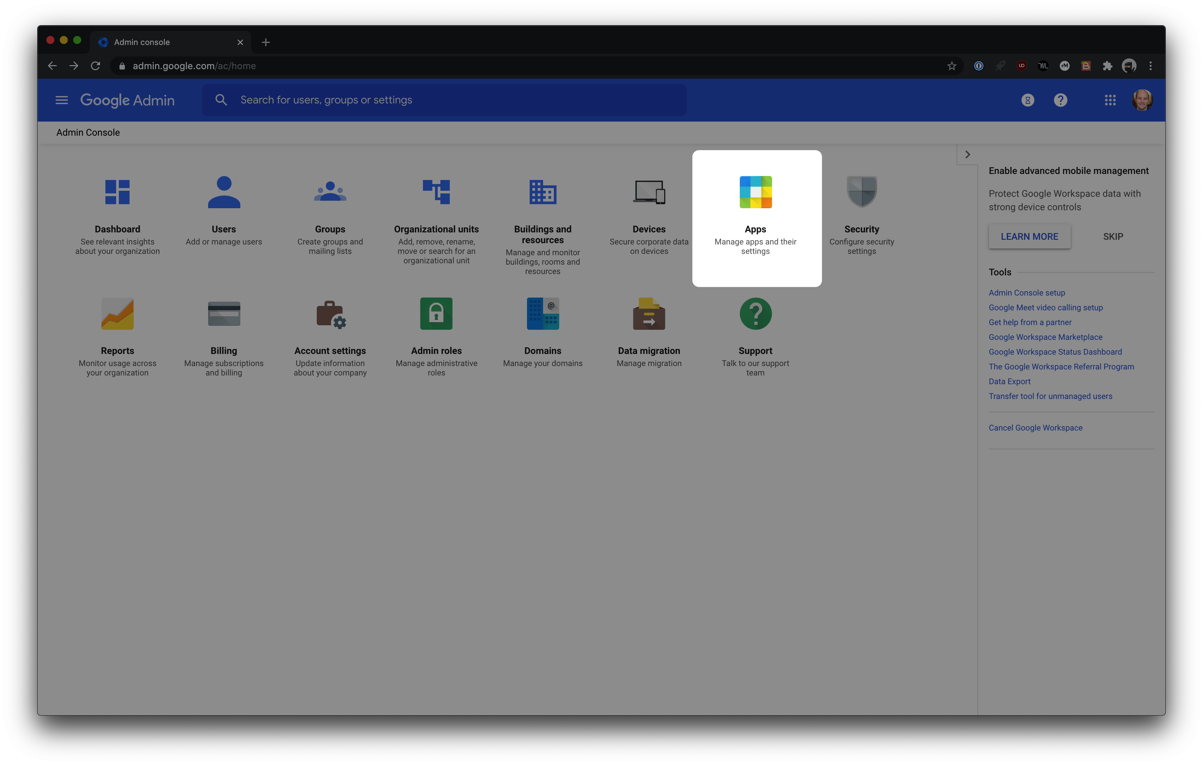This screenshot has height=765, width=1203.
Task: Click the Google Admin logo
Action: [x=128, y=100]
